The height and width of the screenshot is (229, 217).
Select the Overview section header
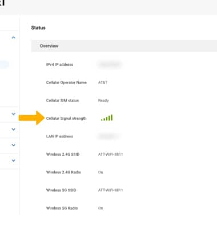tap(124, 46)
